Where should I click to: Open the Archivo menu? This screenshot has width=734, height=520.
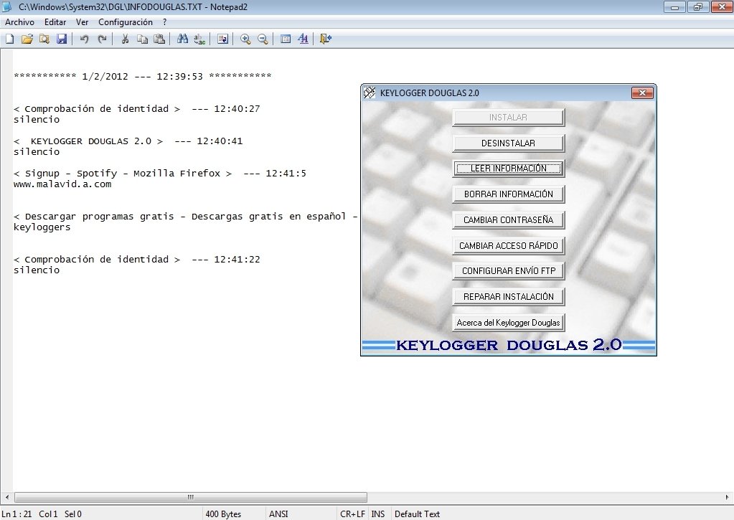coord(19,22)
